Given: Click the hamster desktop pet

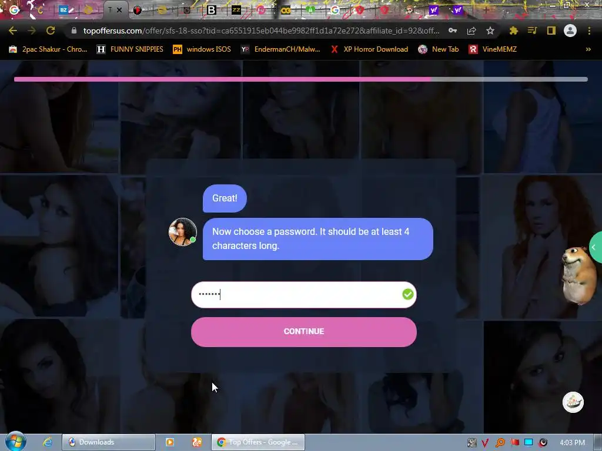Looking at the screenshot, I should [578, 275].
